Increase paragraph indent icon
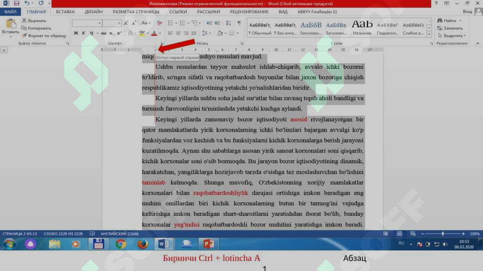Screen dimensions: 483x271 point(218,23)
